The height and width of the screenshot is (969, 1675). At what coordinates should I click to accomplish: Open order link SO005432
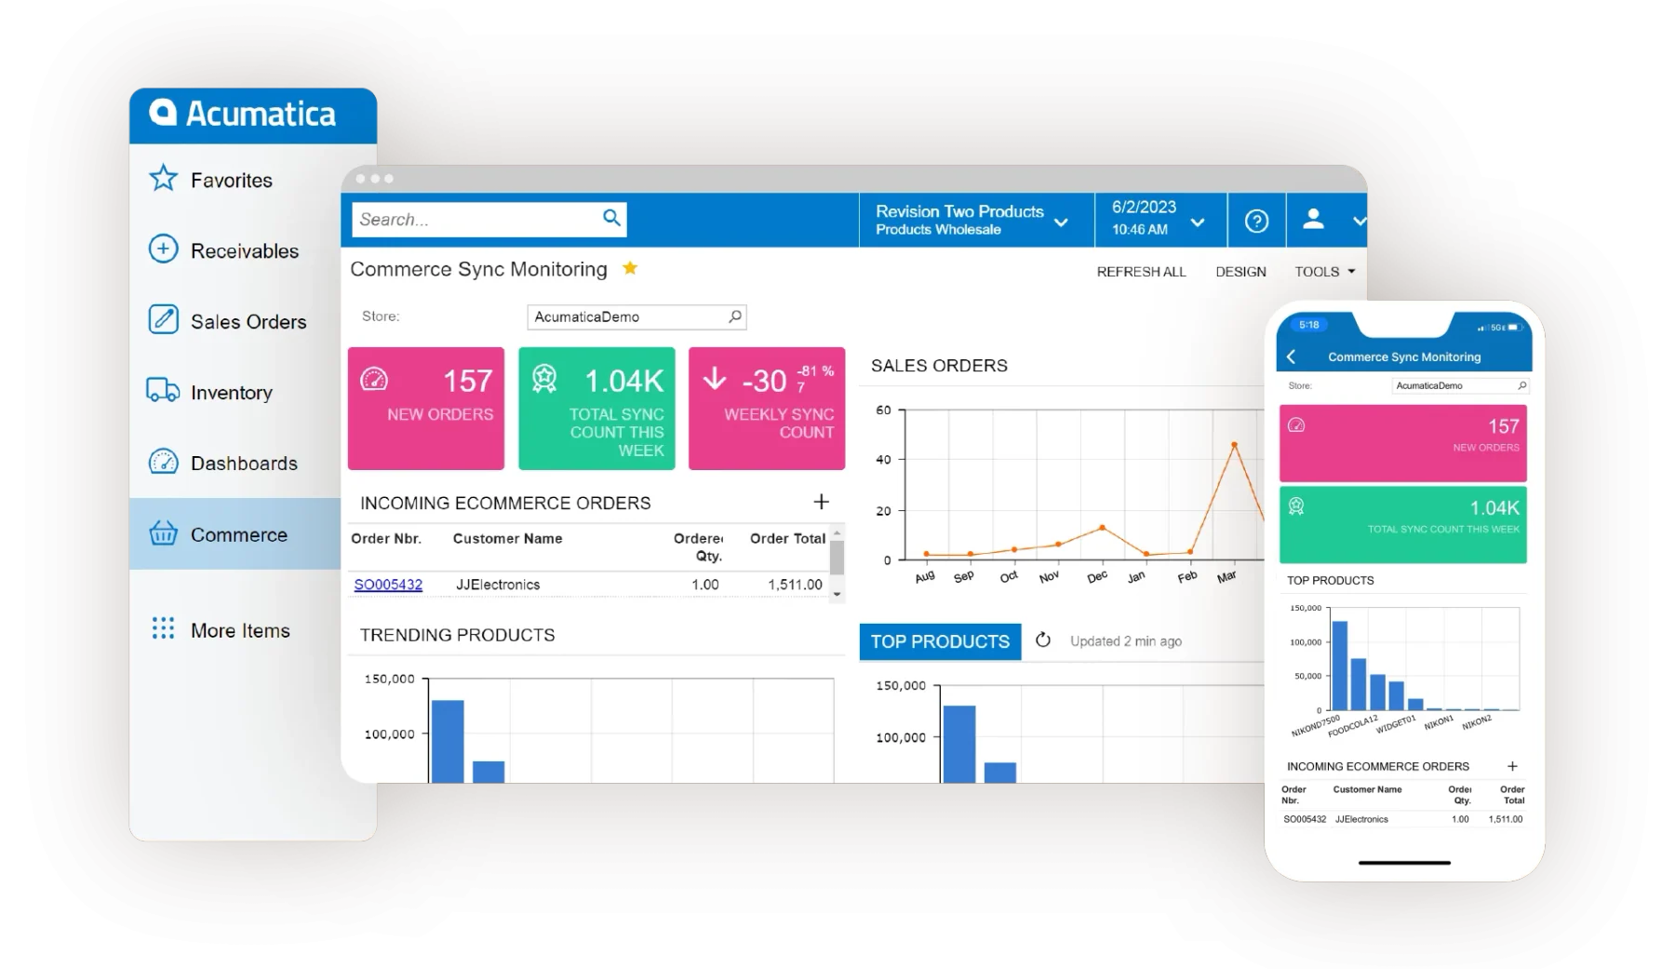coord(388,585)
